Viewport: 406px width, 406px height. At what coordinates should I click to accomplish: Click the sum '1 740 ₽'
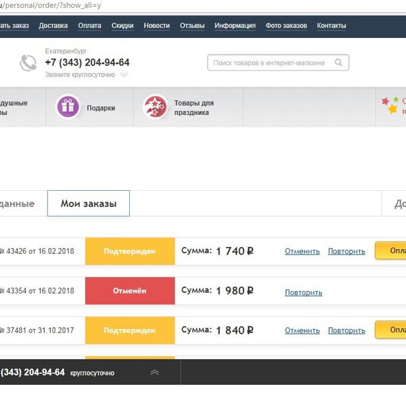click(235, 251)
